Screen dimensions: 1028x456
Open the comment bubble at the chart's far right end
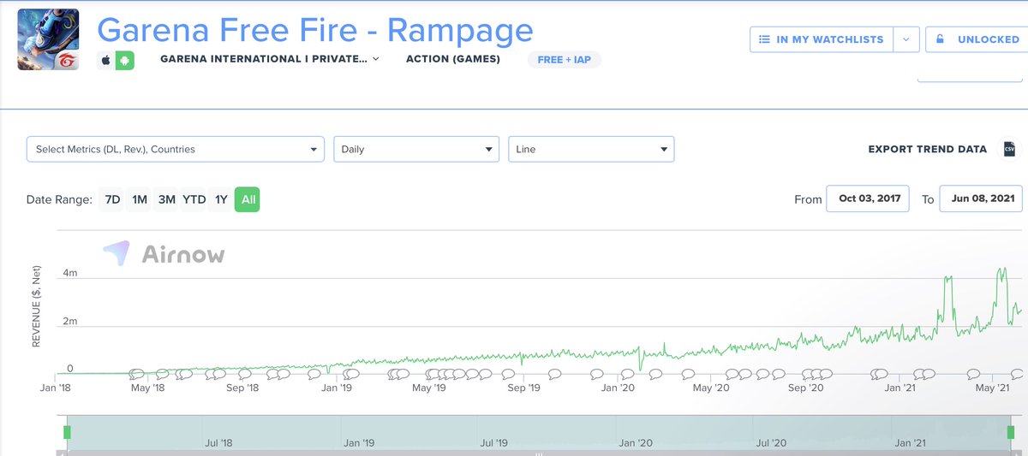pyautogui.click(x=1018, y=374)
